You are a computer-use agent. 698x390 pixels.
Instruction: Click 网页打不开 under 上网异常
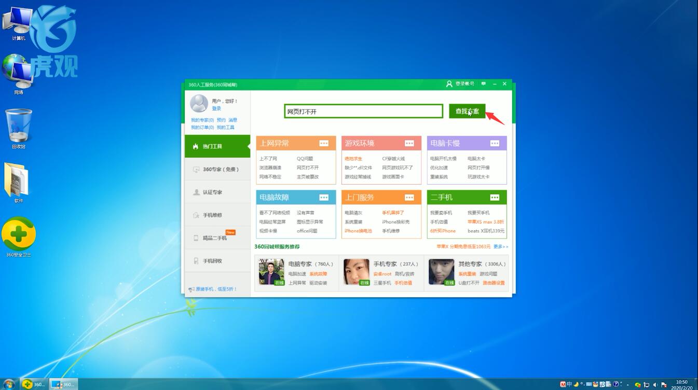pyautogui.click(x=308, y=168)
